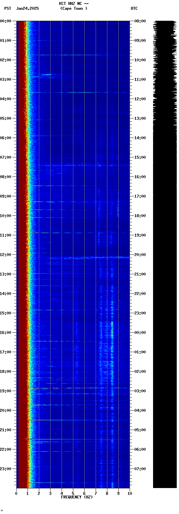
Task: Click the UTC time label '08:00'
Action: tap(140, 21)
